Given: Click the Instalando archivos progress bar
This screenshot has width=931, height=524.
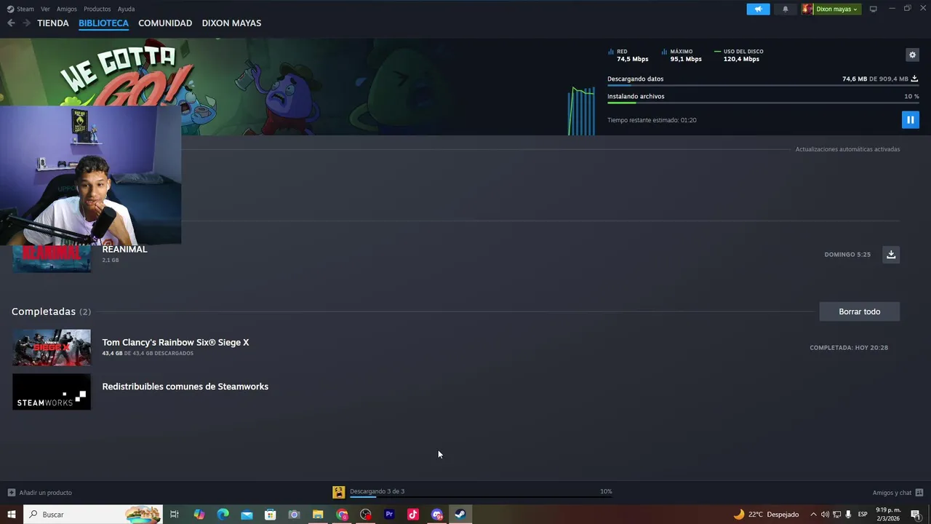Looking at the screenshot, I should tap(763, 103).
